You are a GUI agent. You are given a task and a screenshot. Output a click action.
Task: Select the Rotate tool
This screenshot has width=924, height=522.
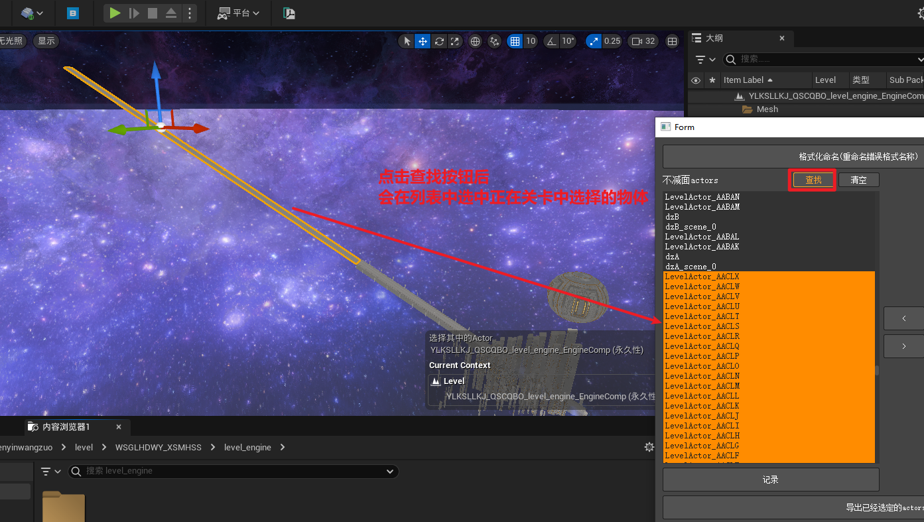click(438, 41)
